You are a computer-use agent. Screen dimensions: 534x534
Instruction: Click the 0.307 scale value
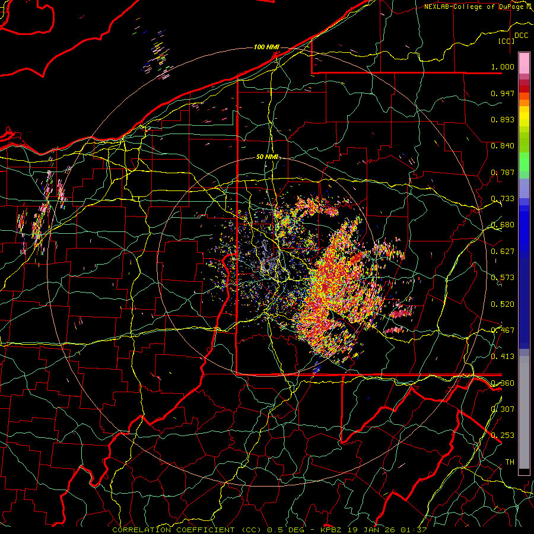coord(503,409)
